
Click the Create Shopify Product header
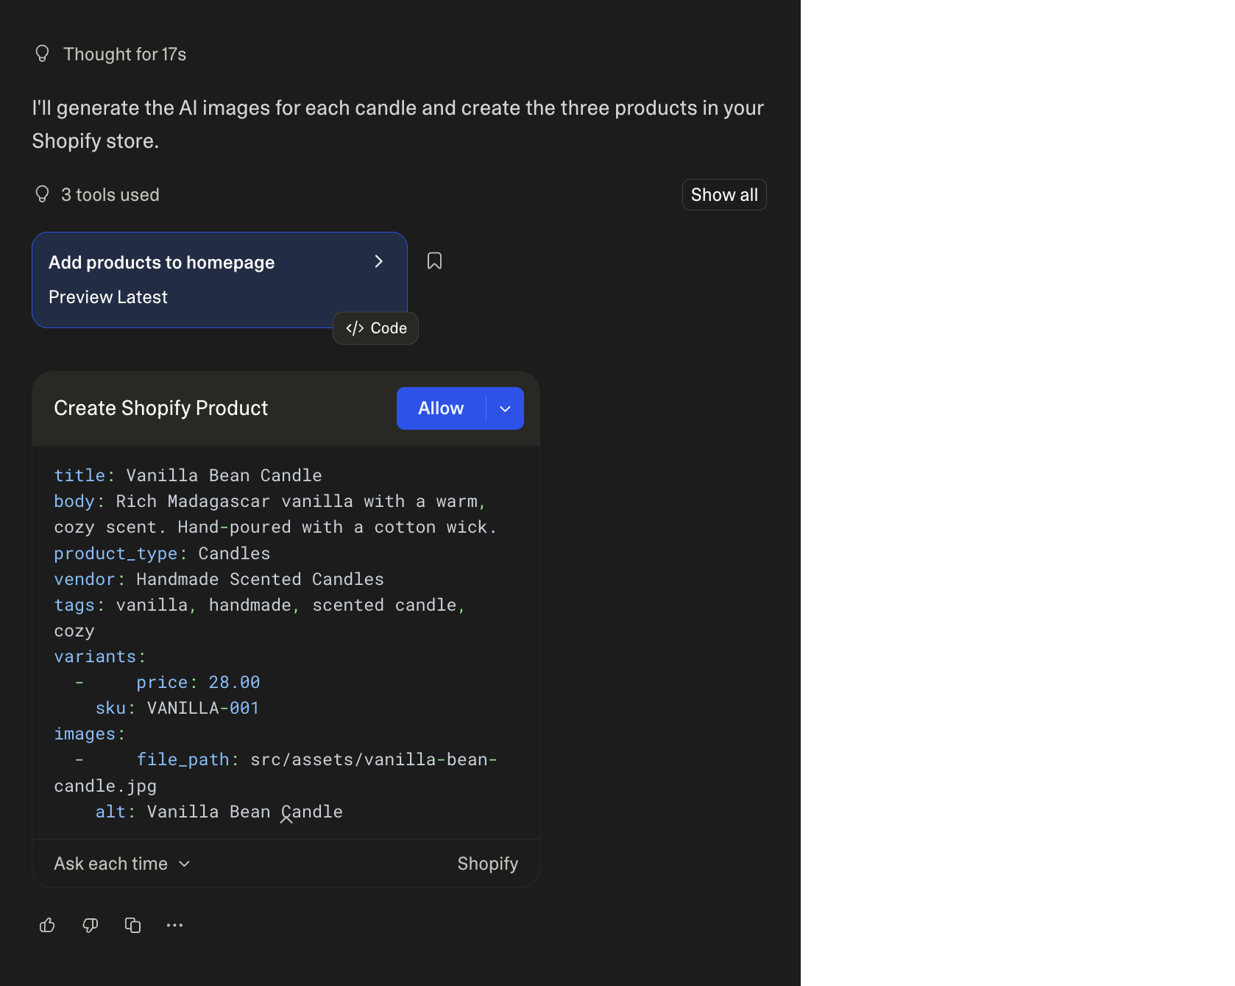coord(160,408)
